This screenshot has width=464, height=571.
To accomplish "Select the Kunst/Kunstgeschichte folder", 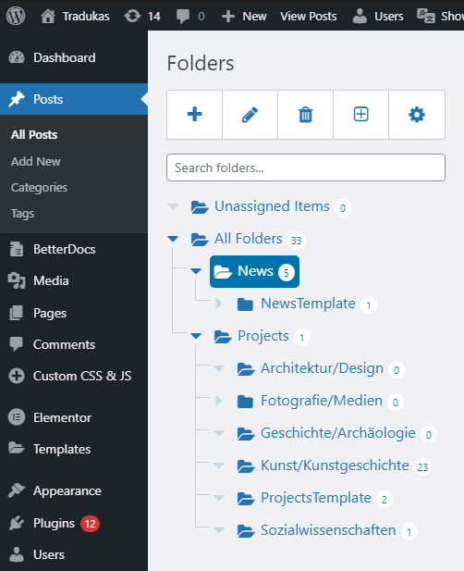I will [335, 465].
